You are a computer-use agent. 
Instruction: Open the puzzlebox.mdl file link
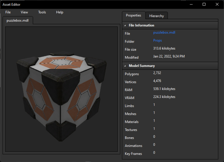pos(164,33)
